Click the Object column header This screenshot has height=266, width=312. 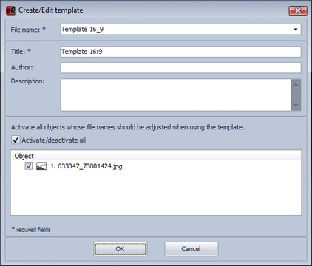(156, 156)
